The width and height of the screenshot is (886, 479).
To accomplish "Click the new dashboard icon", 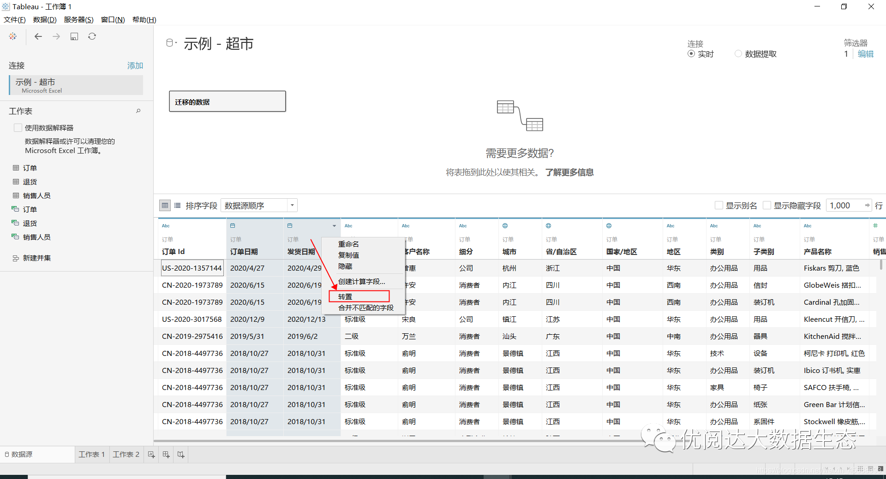I will point(166,455).
